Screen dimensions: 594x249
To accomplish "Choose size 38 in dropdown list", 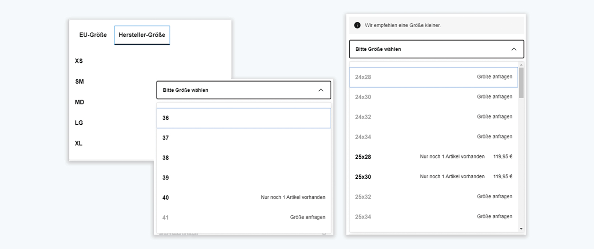I will 243,158.
